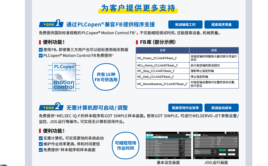Select the MCv_Home_CCLinkIEFBasic_F table cell
The width and height of the screenshot is (268, 166).
click(162, 65)
